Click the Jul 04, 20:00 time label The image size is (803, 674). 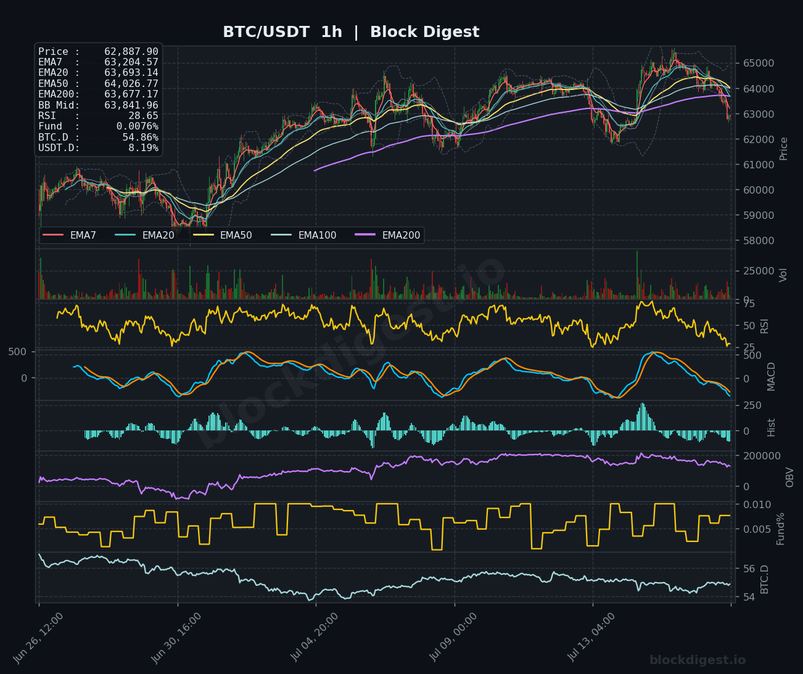tap(315, 638)
